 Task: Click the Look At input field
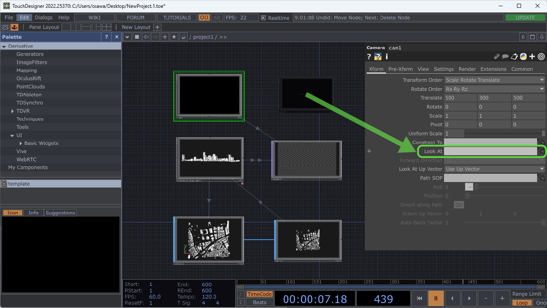tap(491, 152)
